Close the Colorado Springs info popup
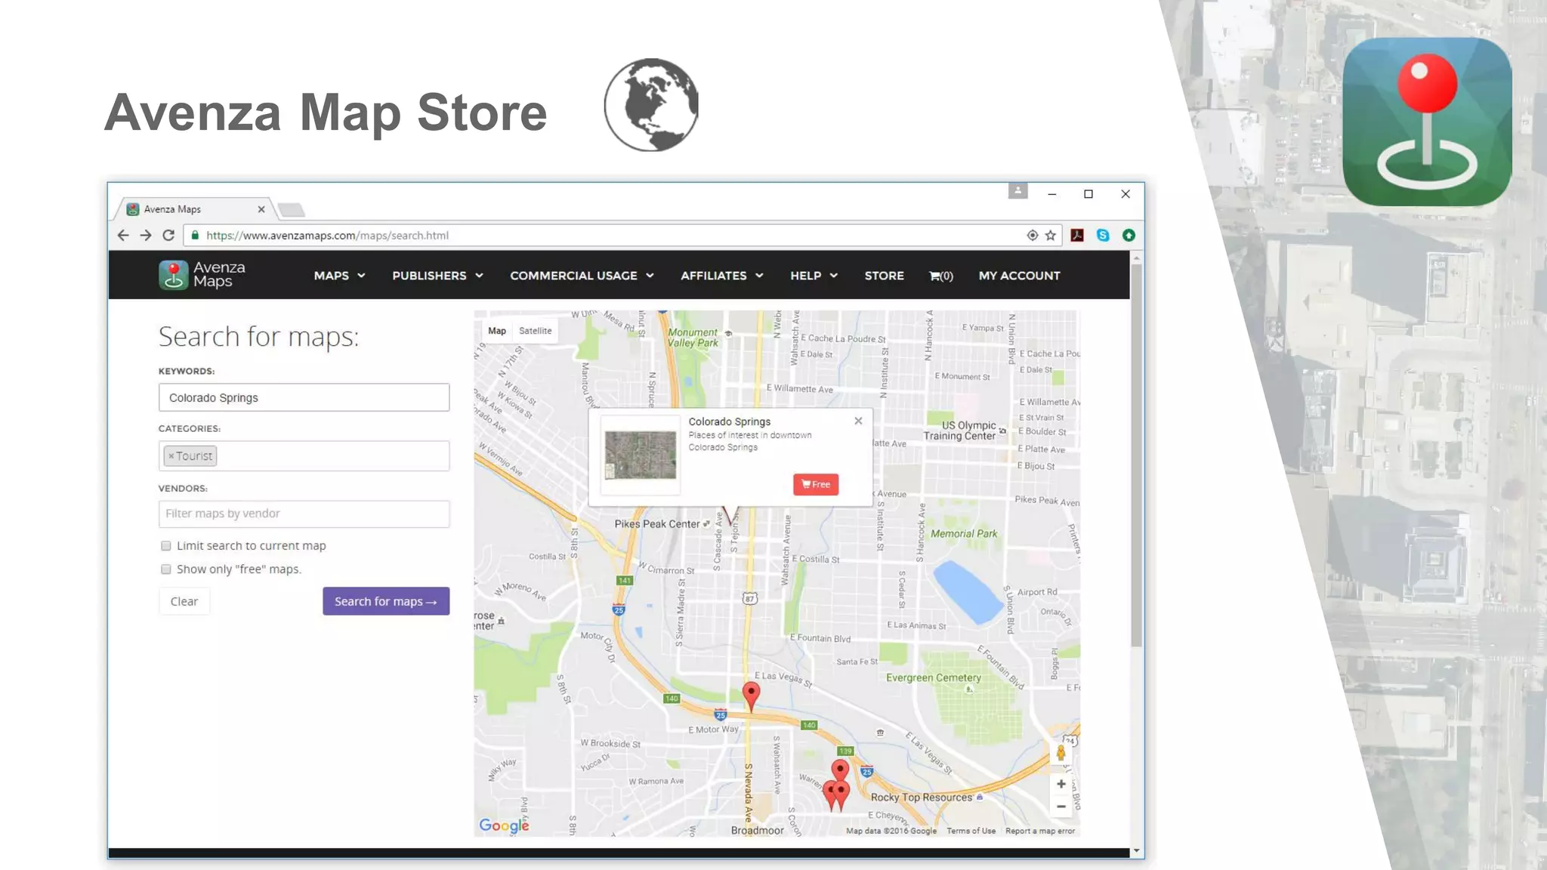The image size is (1547, 870). (858, 421)
